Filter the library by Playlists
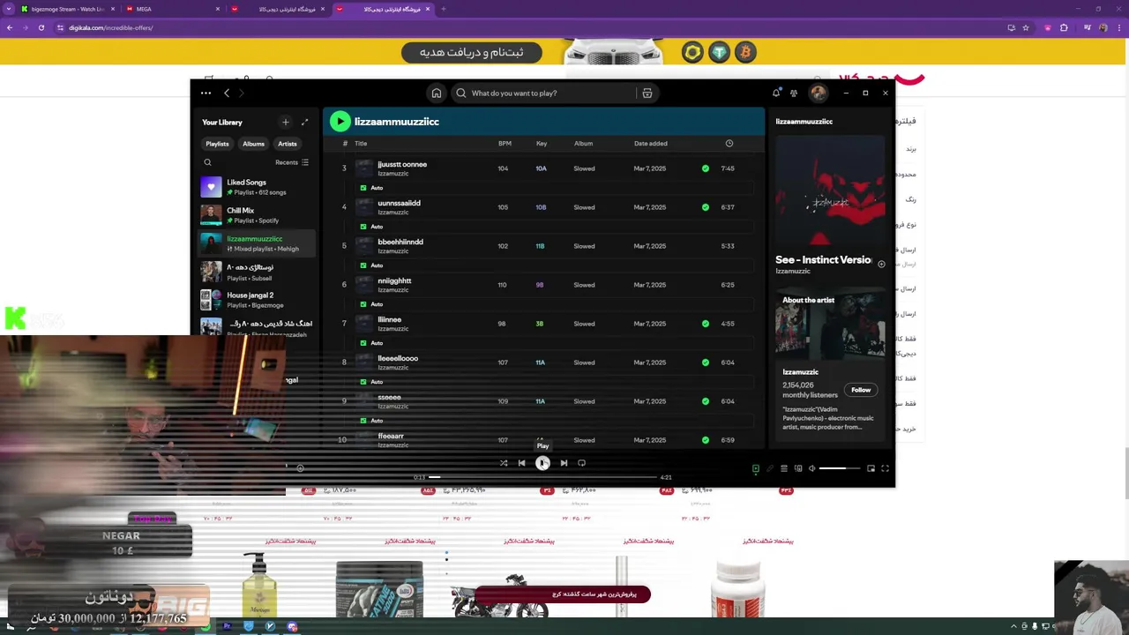1129x635 pixels. (217, 144)
